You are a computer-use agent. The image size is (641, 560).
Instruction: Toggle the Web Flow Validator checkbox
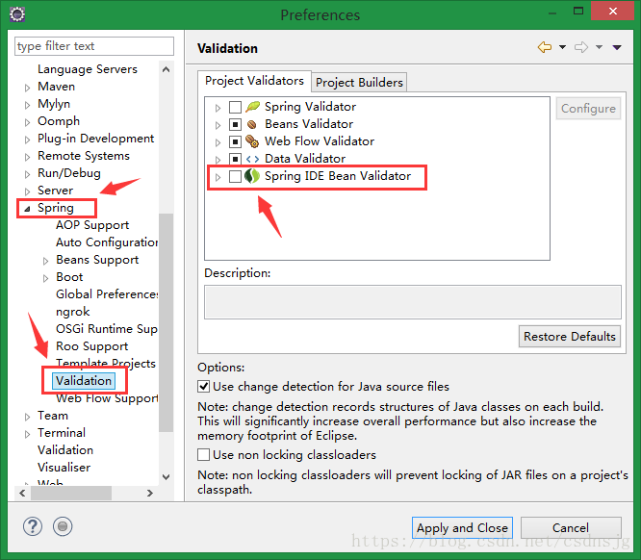click(x=235, y=141)
